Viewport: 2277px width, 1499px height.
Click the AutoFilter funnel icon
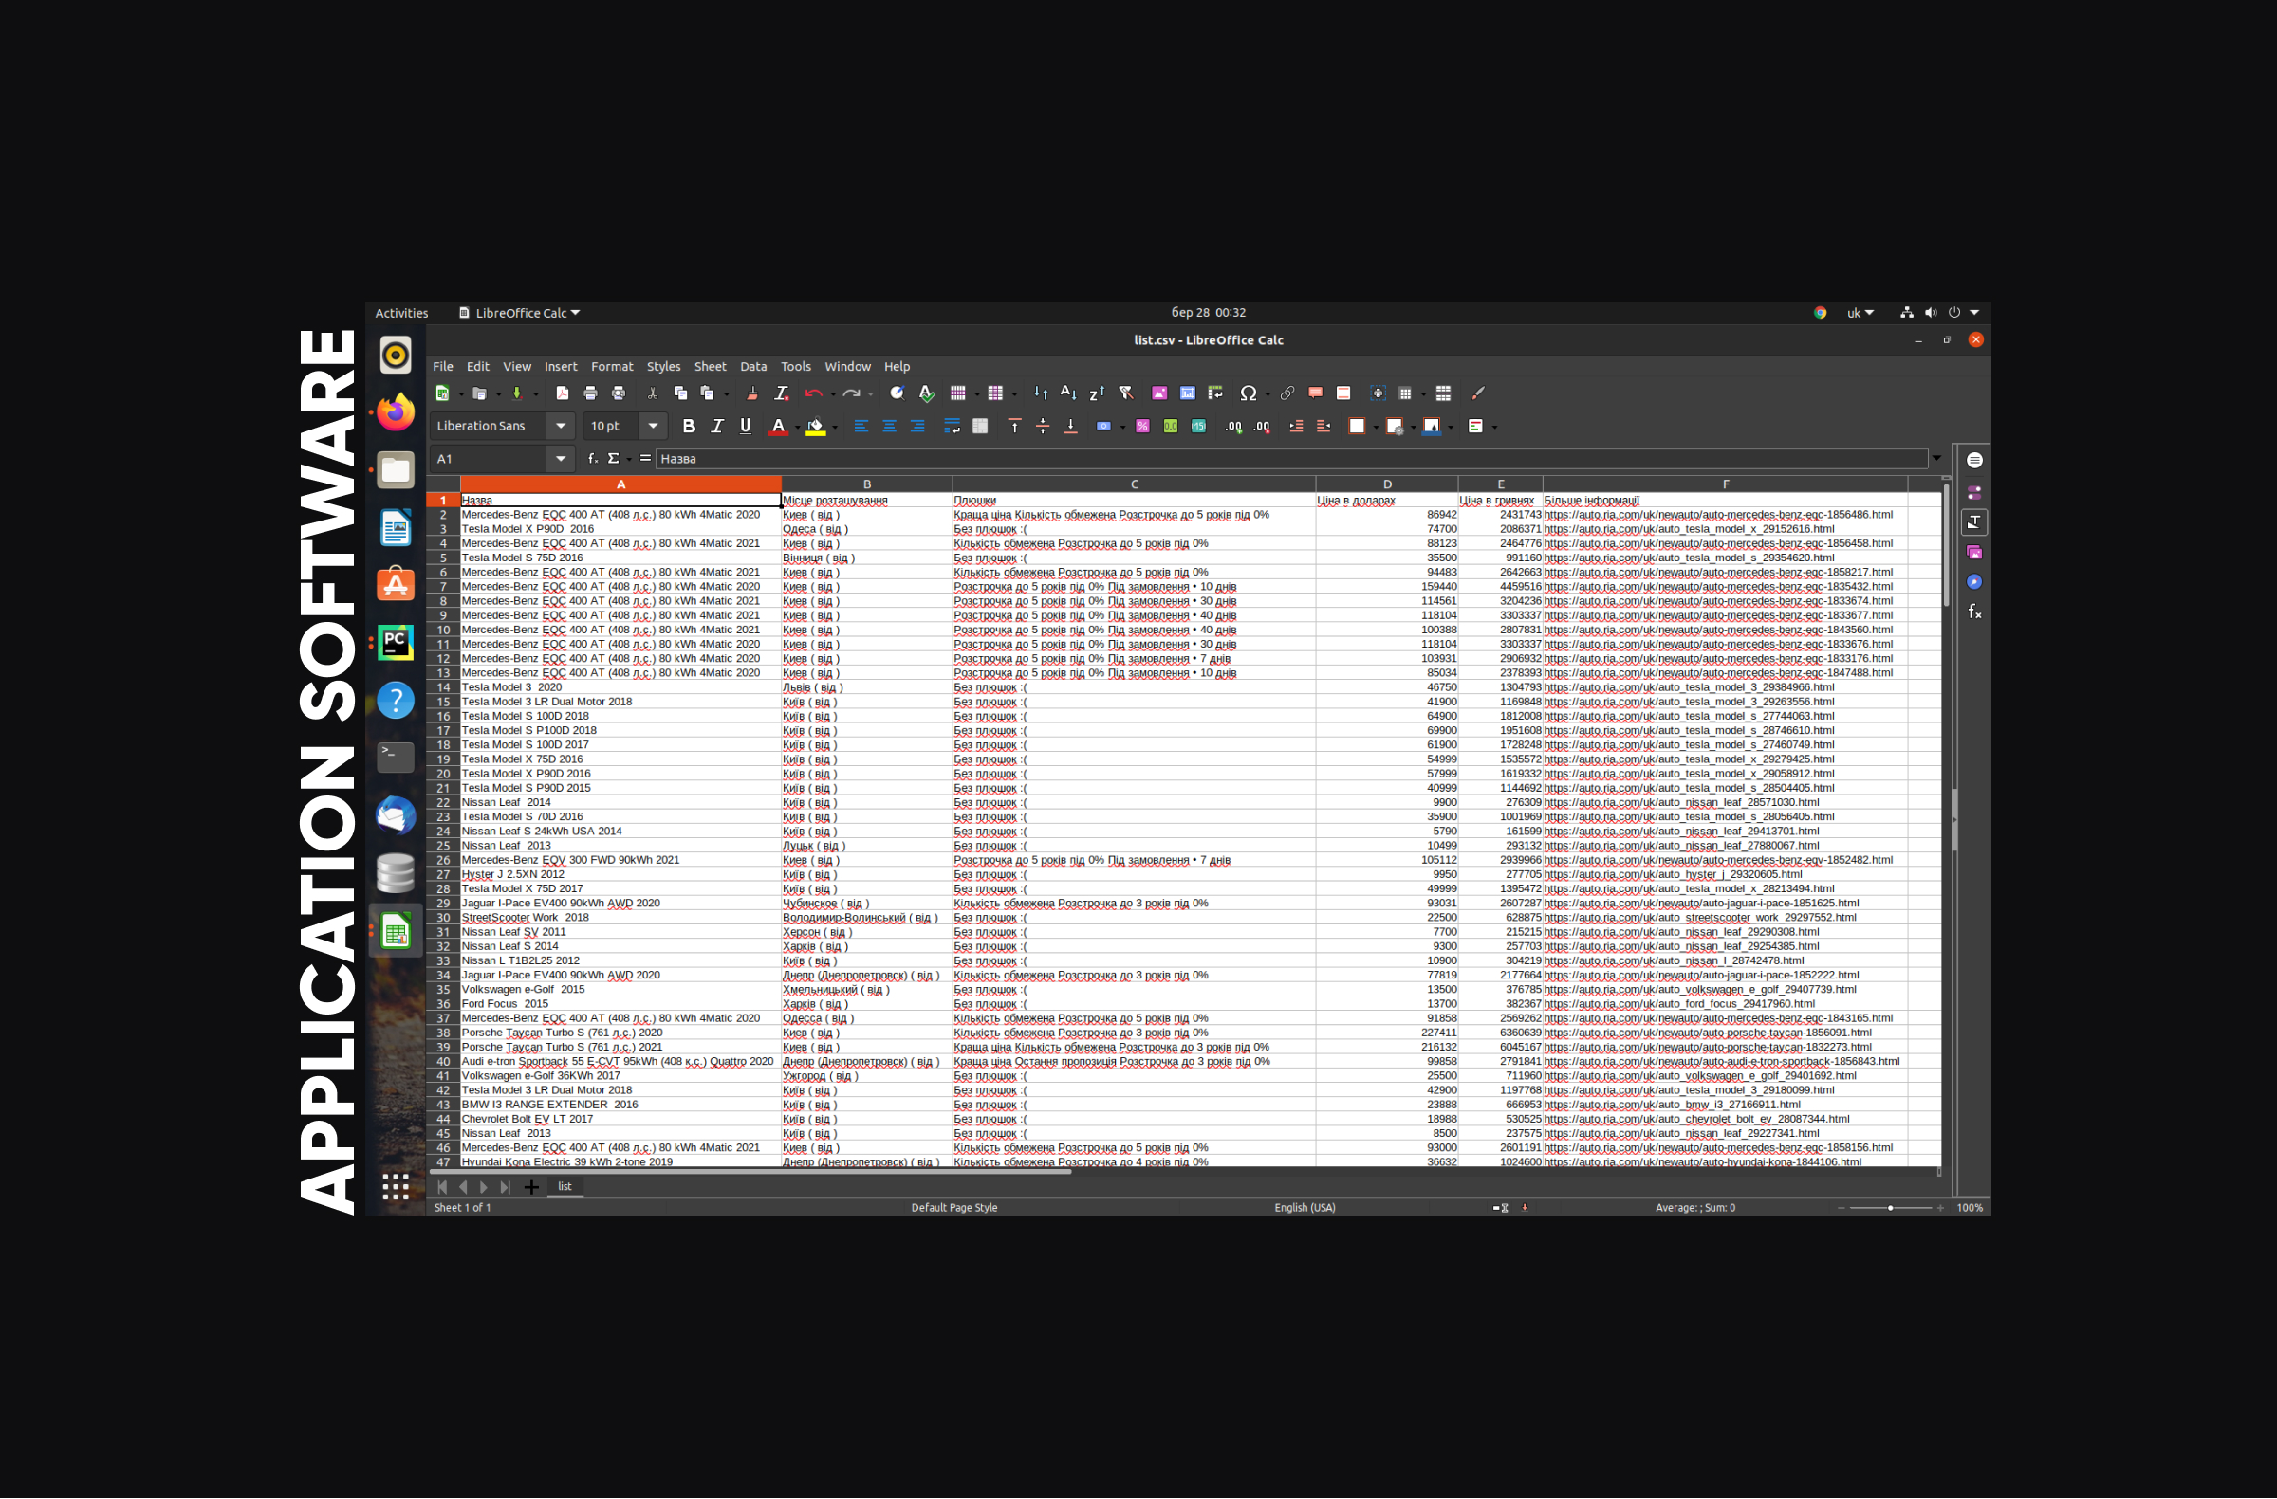coord(1126,393)
